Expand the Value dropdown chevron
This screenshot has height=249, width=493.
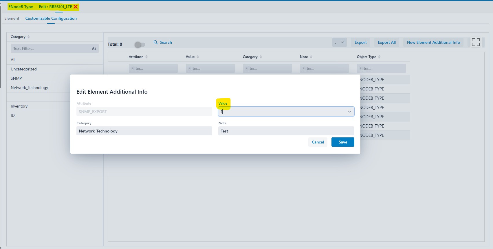pos(349,112)
